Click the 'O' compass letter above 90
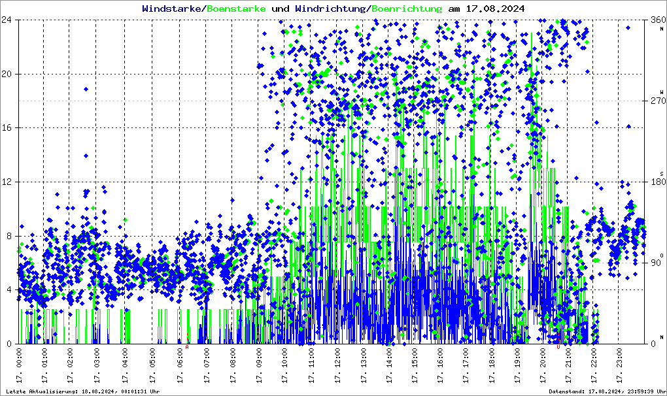 (x=662, y=255)
